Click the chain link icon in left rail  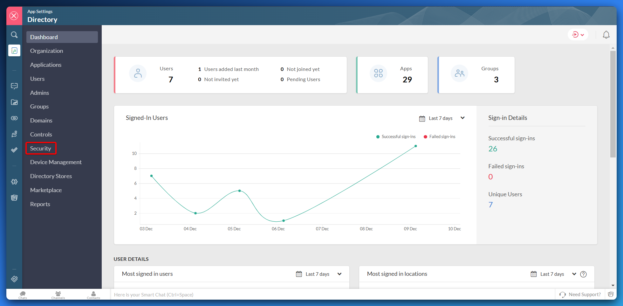click(x=14, y=118)
